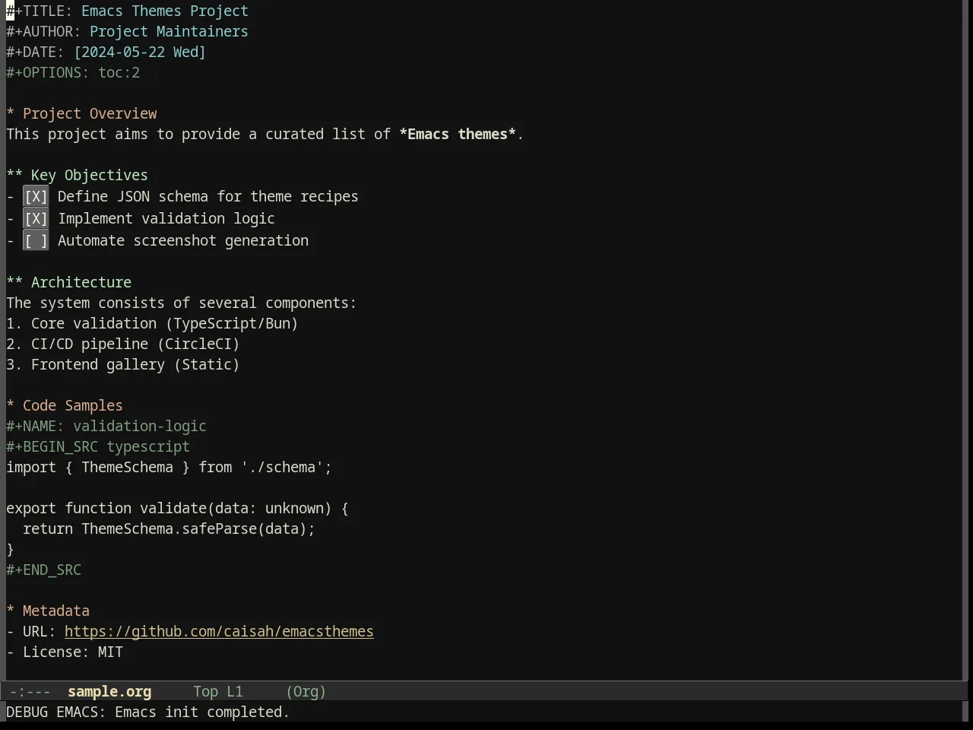Click the sample.org buffer name in mode line
The width and height of the screenshot is (973, 730).
pos(109,692)
